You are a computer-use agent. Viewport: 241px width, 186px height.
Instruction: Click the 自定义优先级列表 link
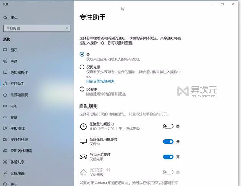pos(100,81)
